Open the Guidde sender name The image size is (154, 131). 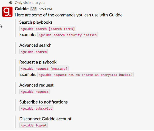point(22,9)
